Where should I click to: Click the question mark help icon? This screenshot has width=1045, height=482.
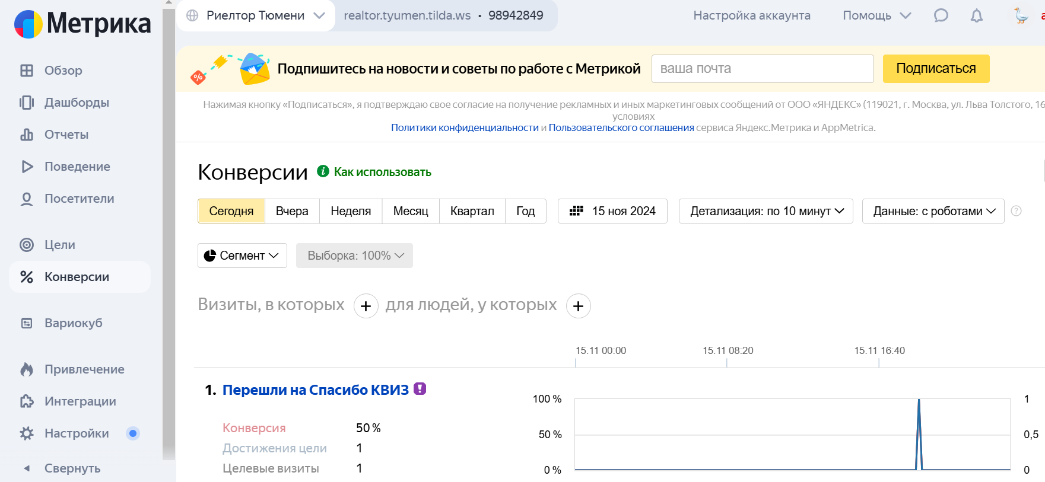1017,211
